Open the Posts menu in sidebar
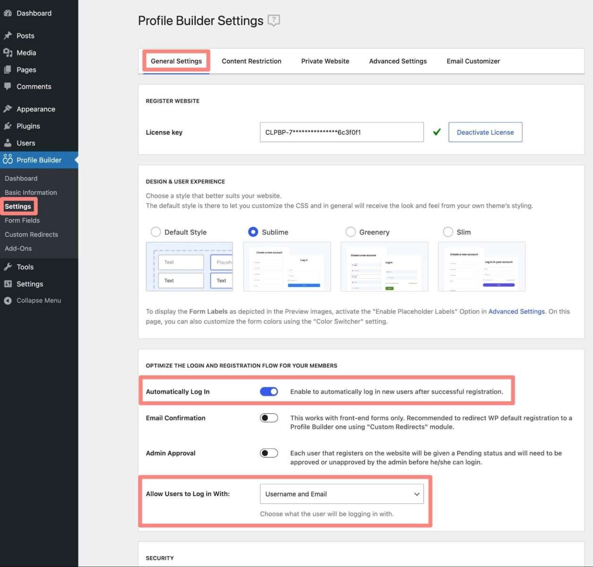 tap(26, 35)
